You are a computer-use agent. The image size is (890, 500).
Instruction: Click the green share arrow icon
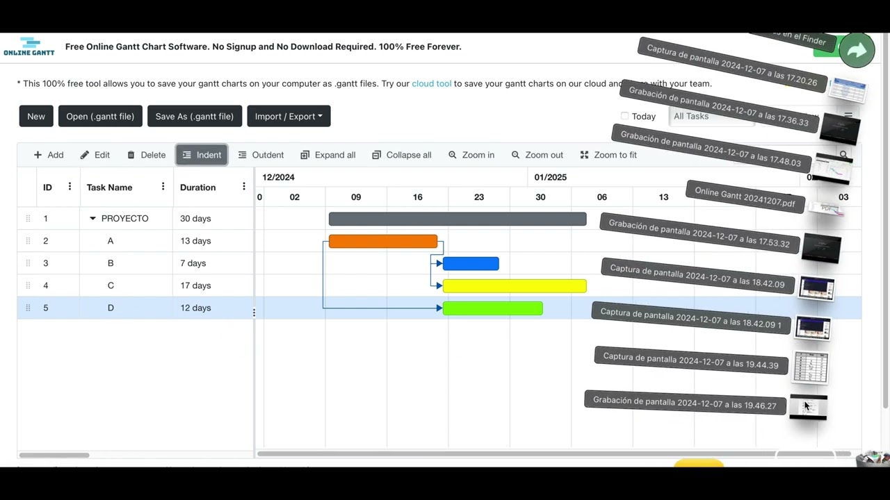coord(857,50)
